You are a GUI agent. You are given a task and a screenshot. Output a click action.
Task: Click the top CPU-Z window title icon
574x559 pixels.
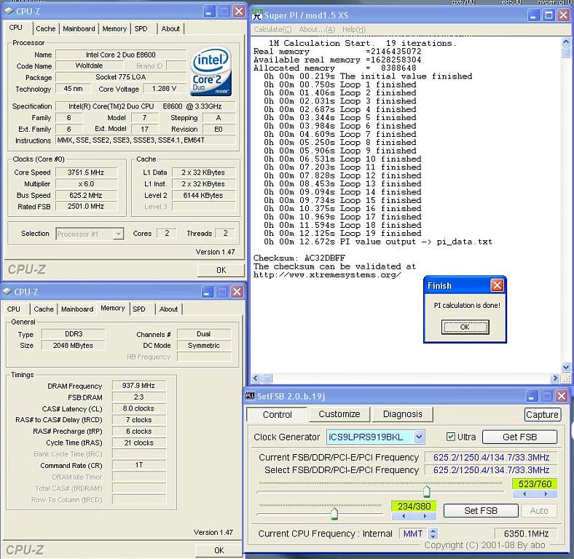(x=9, y=11)
